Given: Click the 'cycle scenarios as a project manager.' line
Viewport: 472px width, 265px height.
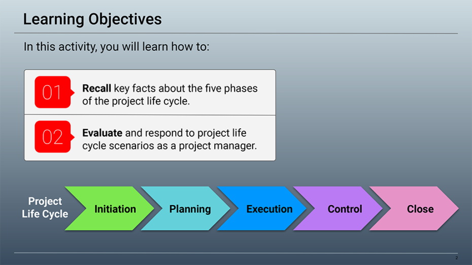Looking at the screenshot, I should click(x=170, y=145).
